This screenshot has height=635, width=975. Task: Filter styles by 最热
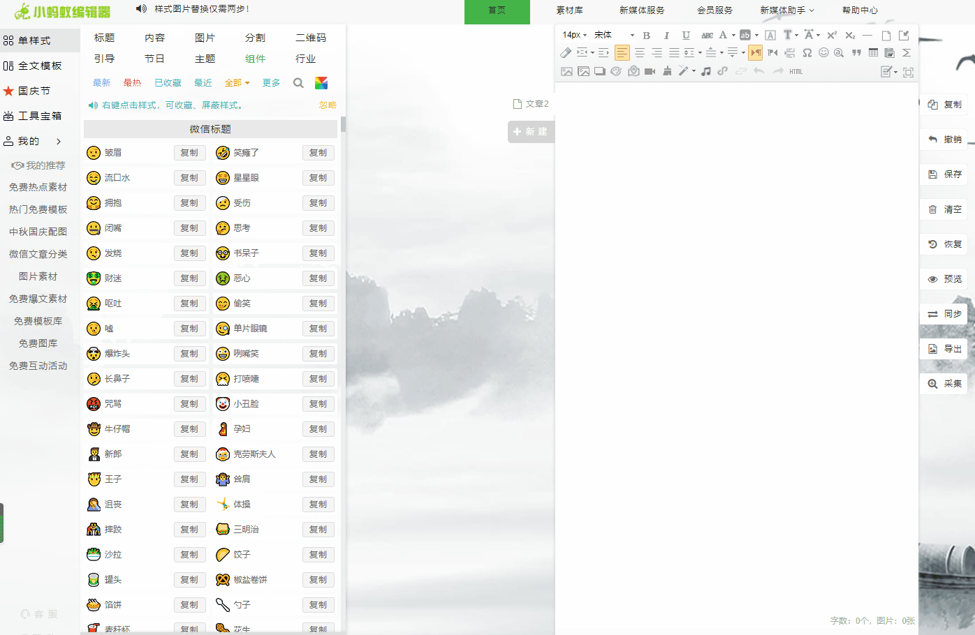(x=132, y=83)
